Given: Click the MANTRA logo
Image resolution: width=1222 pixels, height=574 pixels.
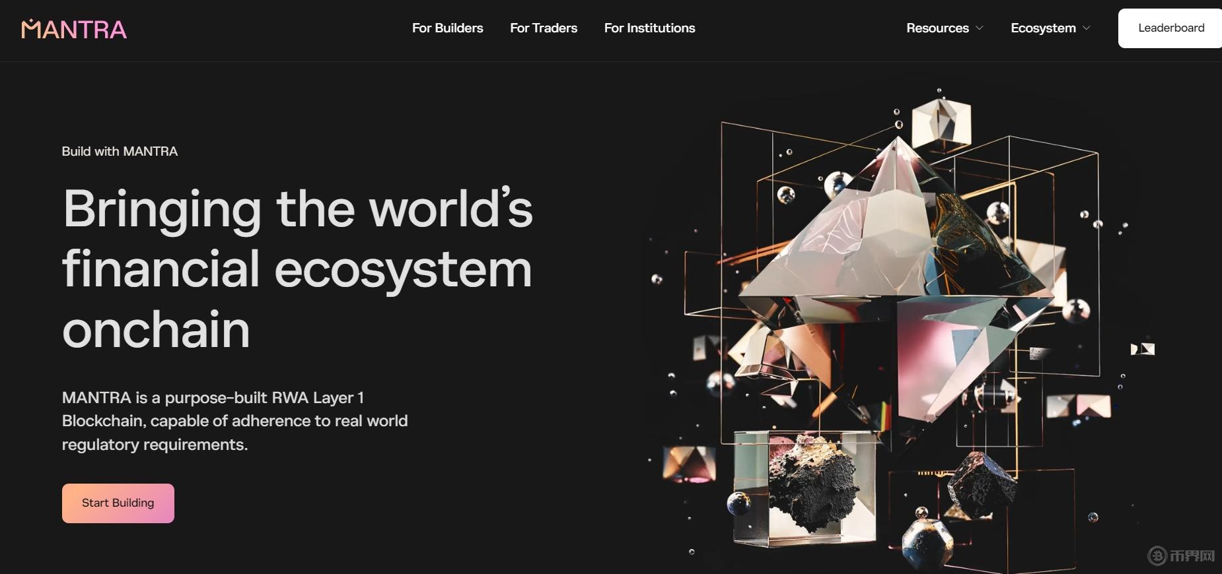Looking at the screenshot, I should (74, 29).
